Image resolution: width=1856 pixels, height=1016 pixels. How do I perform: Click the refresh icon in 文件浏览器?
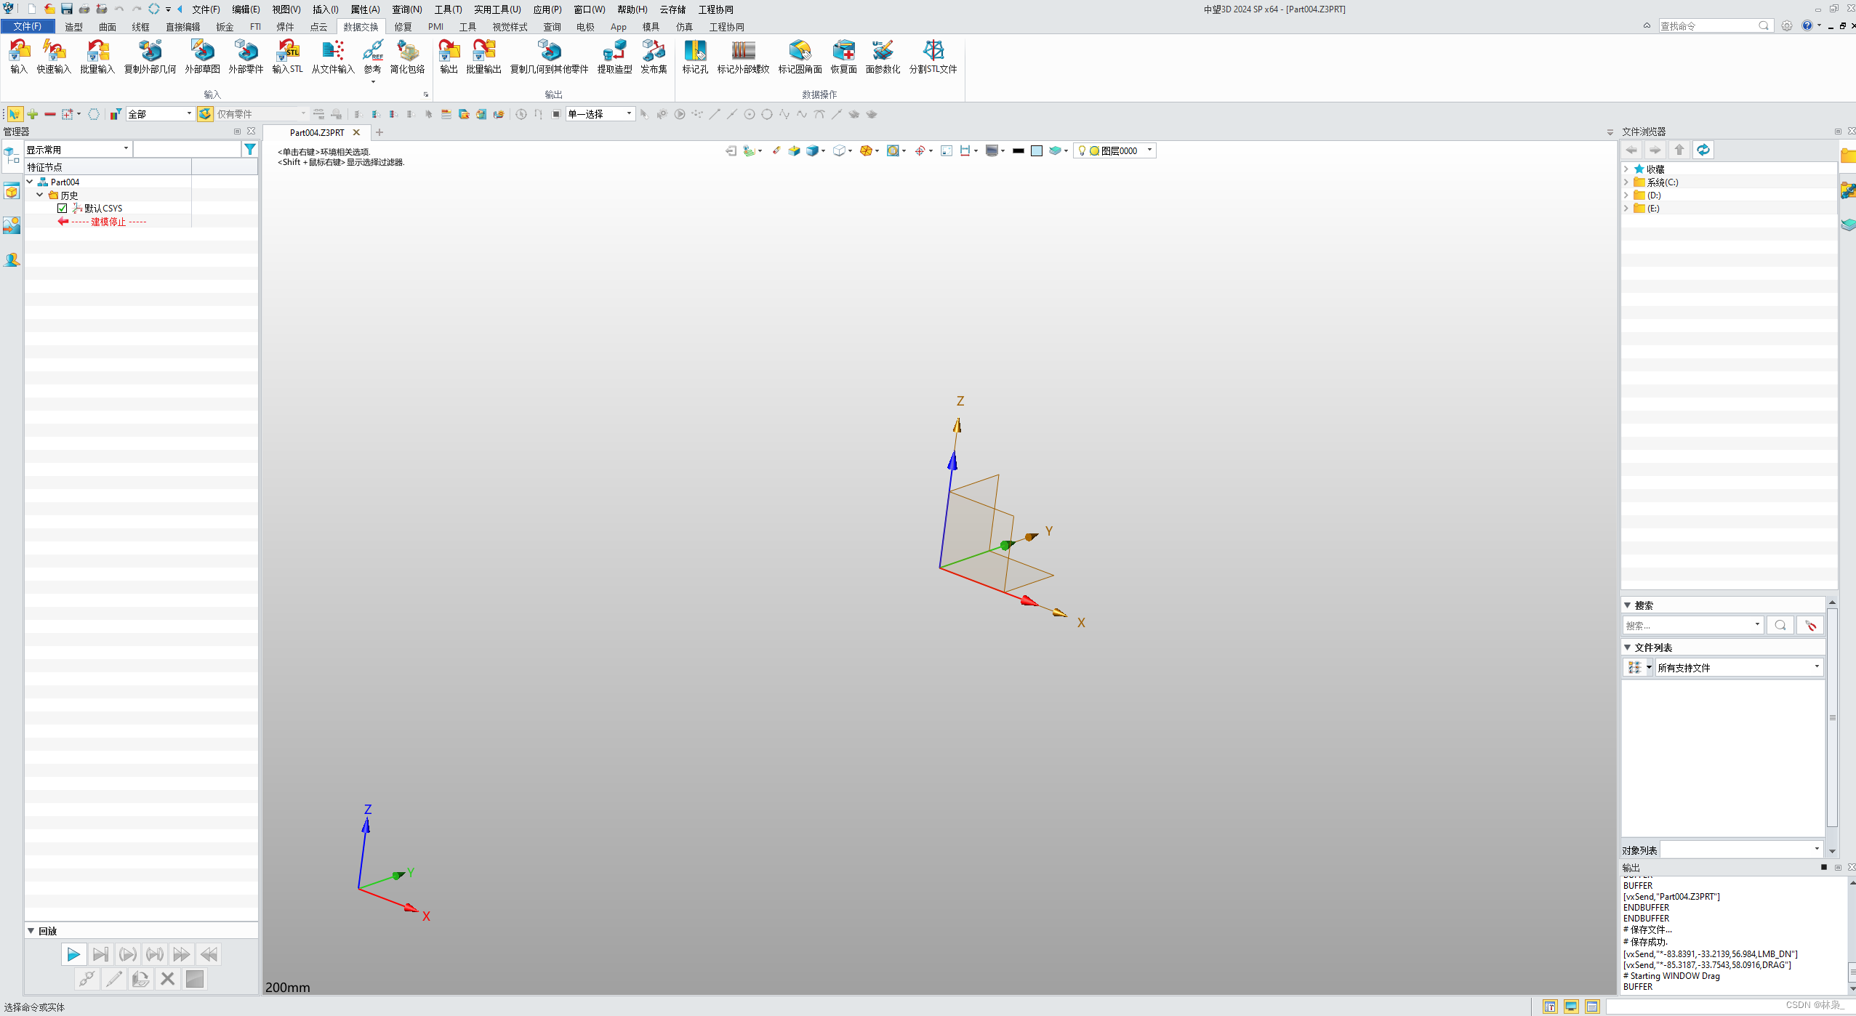[x=1703, y=150]
